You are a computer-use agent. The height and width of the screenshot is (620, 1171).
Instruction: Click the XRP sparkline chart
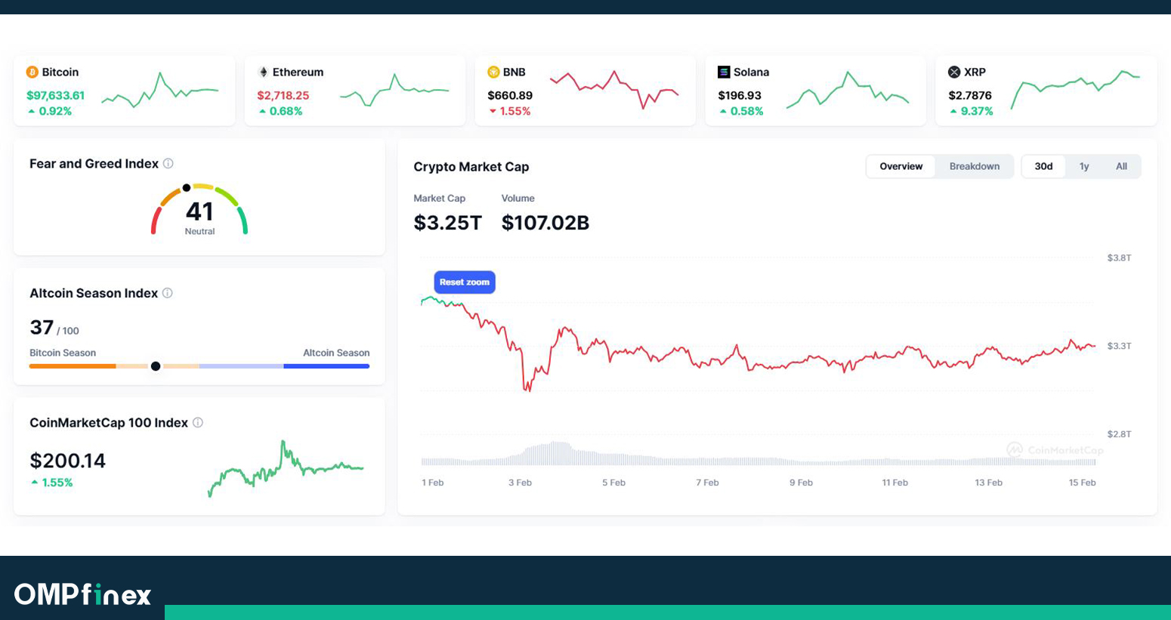(1075, 89)
